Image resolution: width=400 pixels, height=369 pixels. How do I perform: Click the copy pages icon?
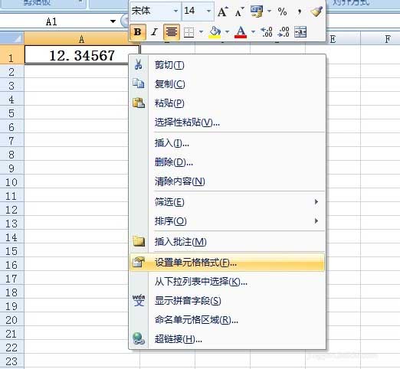(139, 83)
